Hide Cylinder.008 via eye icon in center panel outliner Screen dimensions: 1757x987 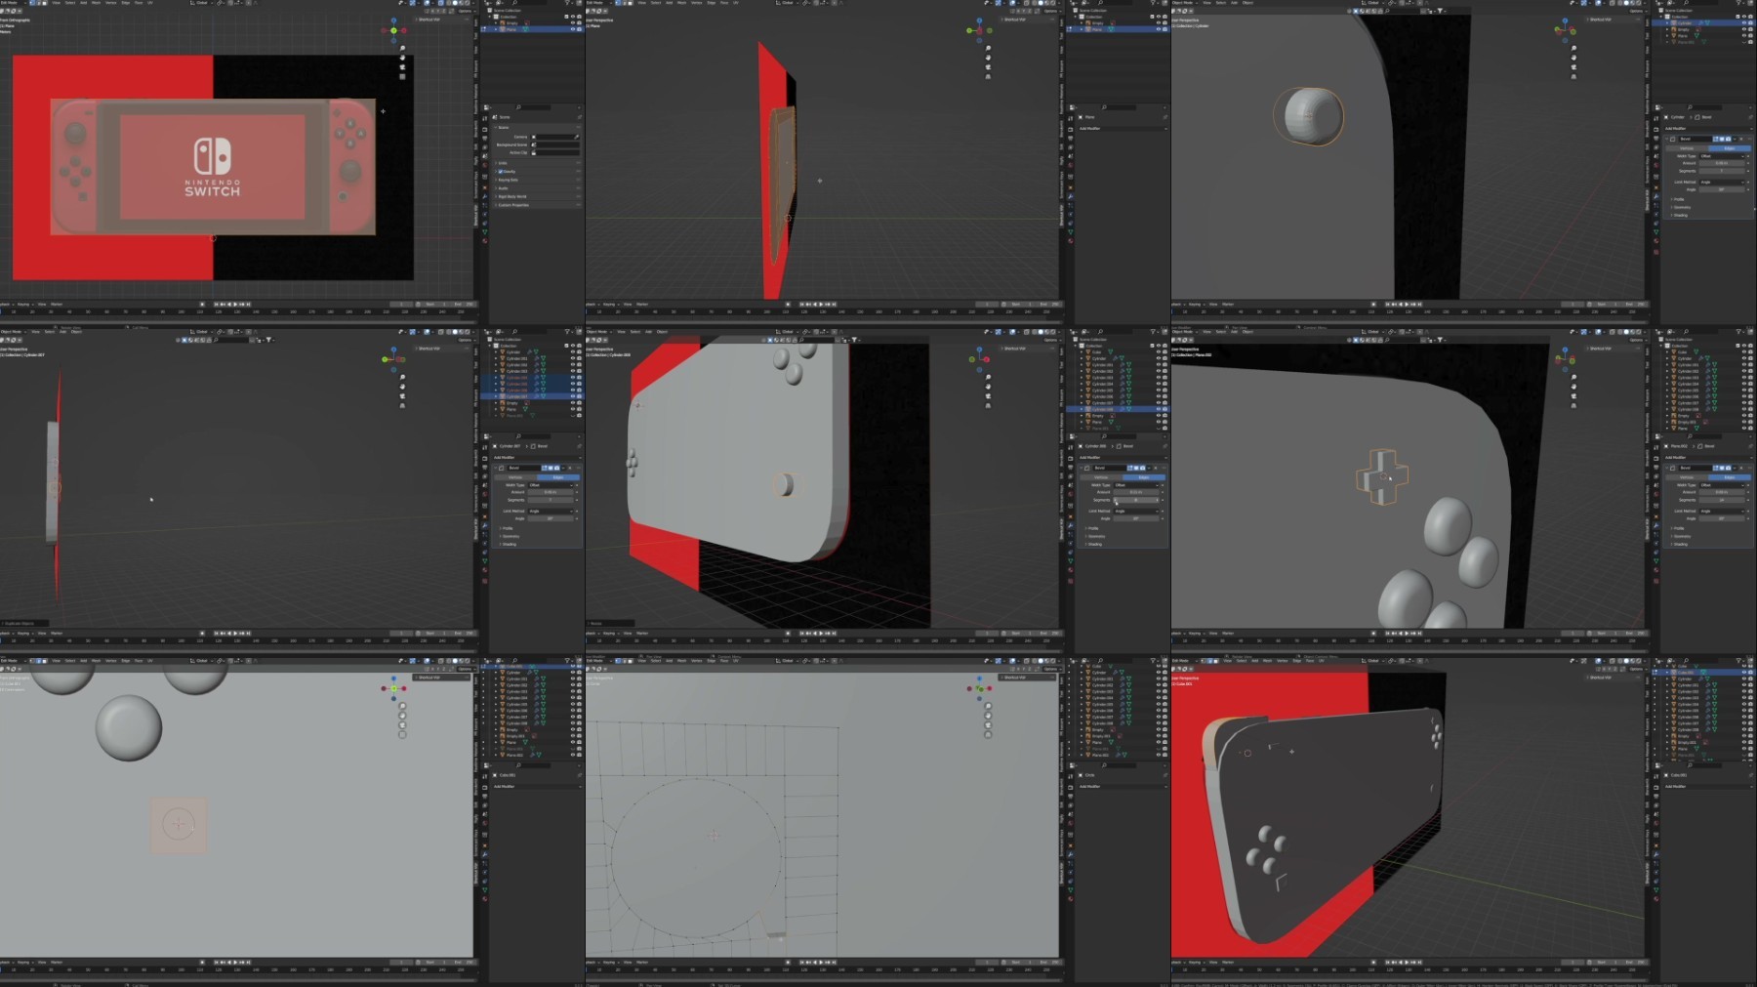click(x=1159, y=409)
